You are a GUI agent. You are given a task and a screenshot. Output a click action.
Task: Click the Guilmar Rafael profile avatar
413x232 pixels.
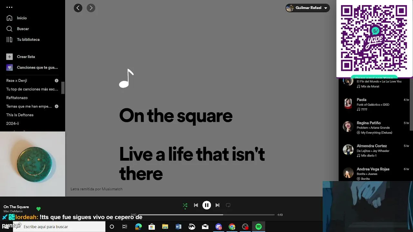coord(290,8)
